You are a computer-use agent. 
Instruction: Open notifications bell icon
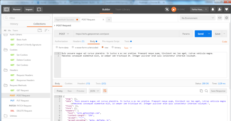[x=213, y=9]
